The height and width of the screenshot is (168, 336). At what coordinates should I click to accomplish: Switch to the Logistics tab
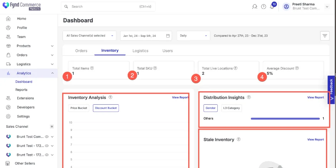tap(141, 51)
